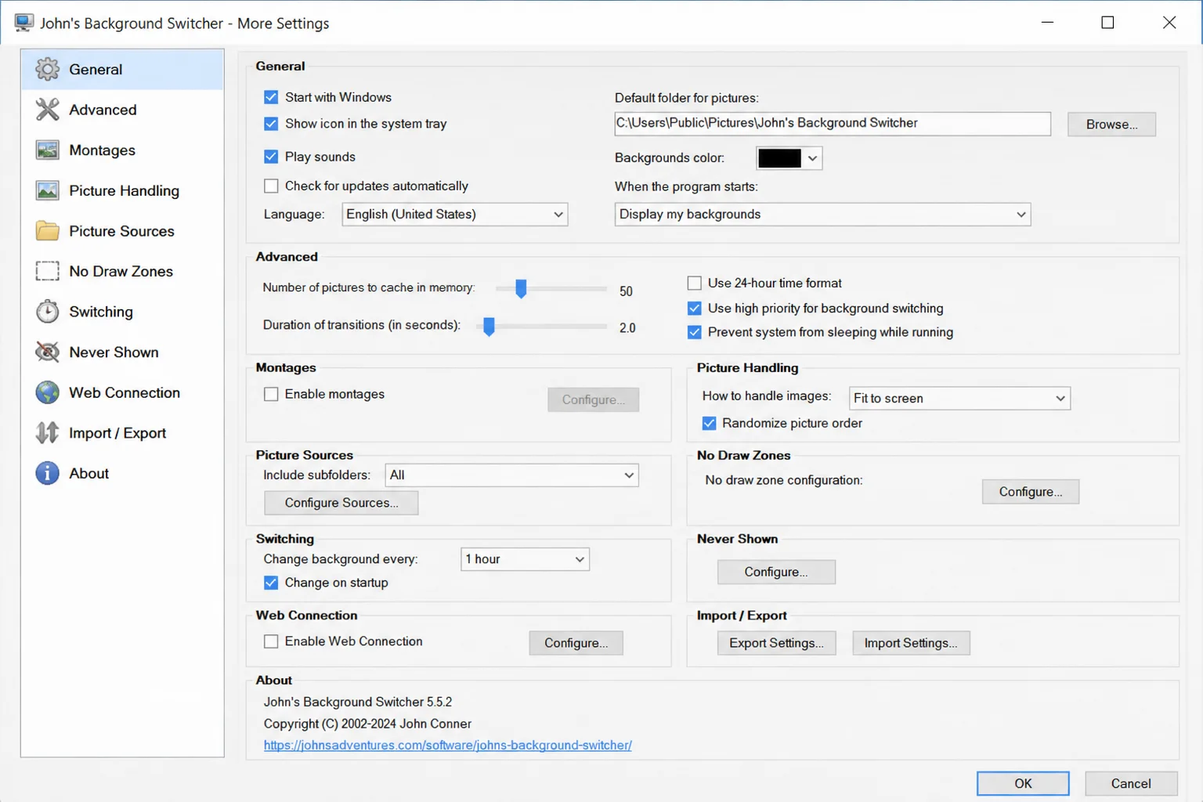Click the Cancel button

point(1131,783)
